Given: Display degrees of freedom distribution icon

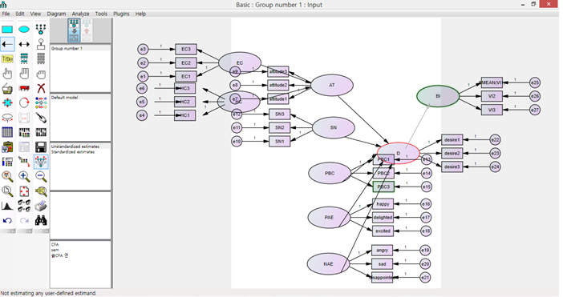Looking at the screenshot, I should point(7,206).
